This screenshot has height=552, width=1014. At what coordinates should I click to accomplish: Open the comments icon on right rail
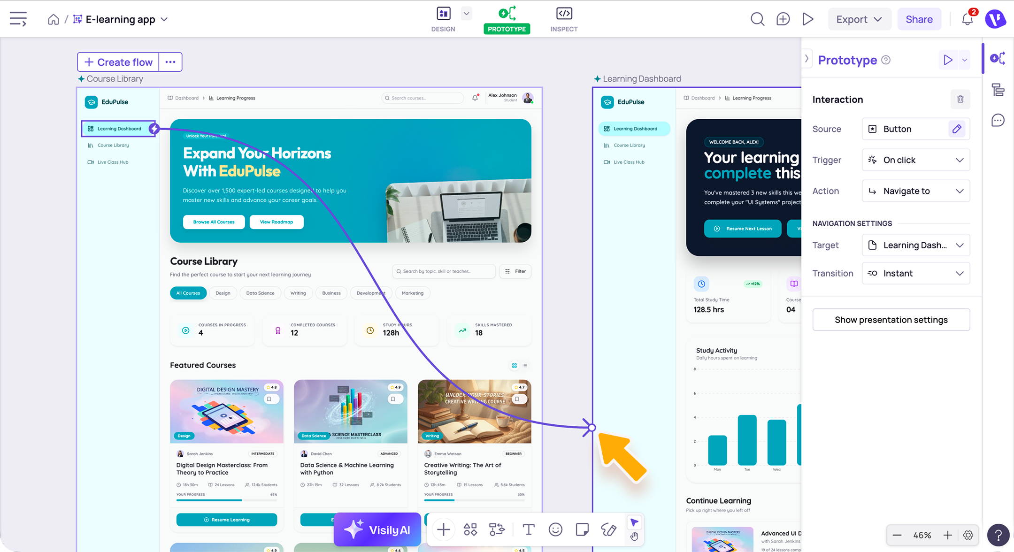(998, 121)
